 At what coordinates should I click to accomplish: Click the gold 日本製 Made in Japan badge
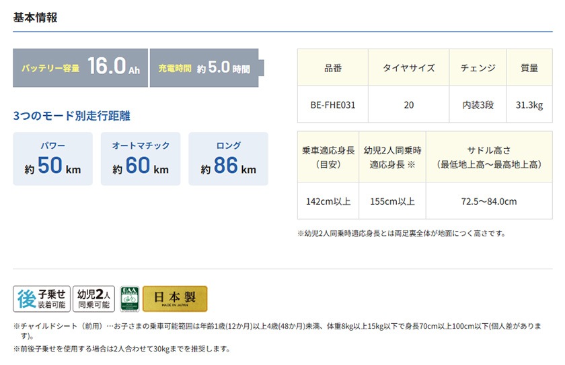[x=175, y=298]
